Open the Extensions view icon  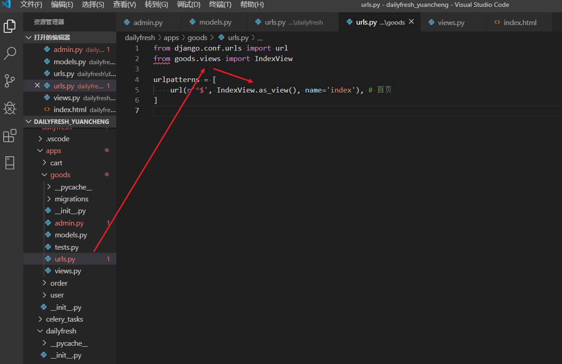click(10, 135)
